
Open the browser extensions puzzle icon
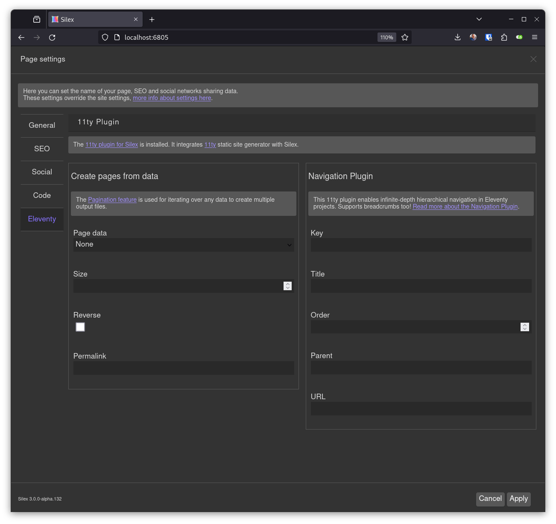coord(504,38)
